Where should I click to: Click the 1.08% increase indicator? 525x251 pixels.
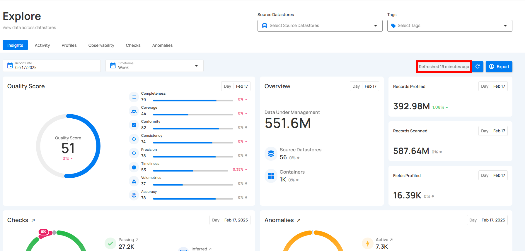tap(440, 107)
